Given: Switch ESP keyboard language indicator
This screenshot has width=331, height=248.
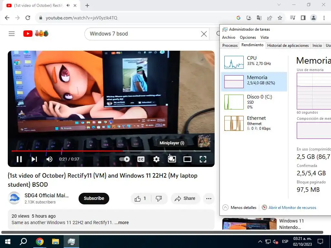Looking at the screenshot, I should coord(285,242).
